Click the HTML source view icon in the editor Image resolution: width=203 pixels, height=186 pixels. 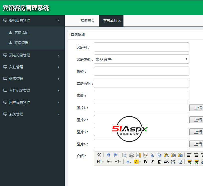pos(99,155)
